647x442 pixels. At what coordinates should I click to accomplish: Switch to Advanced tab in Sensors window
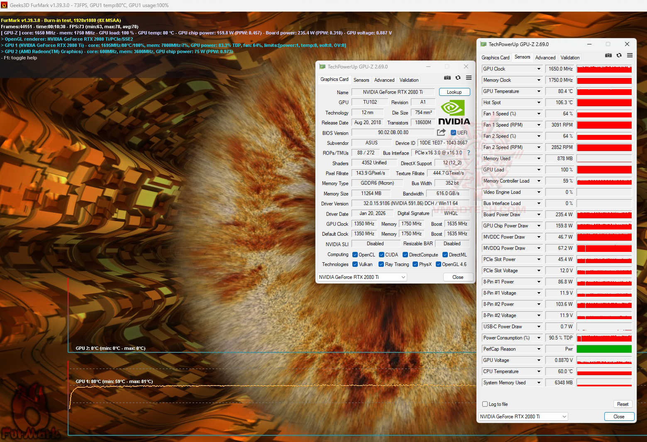[545, 58]
